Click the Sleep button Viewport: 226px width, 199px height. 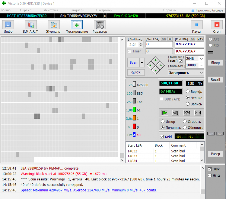click(215, 63)
